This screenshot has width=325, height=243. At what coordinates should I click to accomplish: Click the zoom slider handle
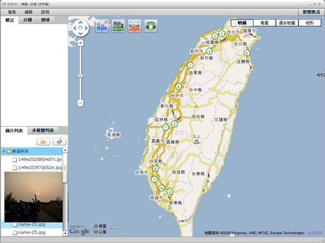click(81, 76)
